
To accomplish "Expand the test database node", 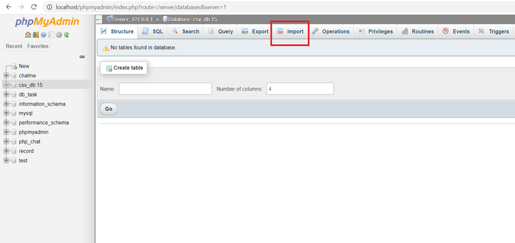I will [6, 161].
